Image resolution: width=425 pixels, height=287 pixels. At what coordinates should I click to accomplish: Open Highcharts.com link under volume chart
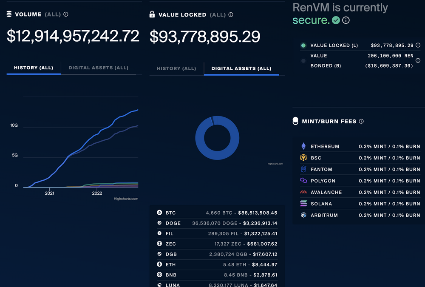tap(126, 199)
